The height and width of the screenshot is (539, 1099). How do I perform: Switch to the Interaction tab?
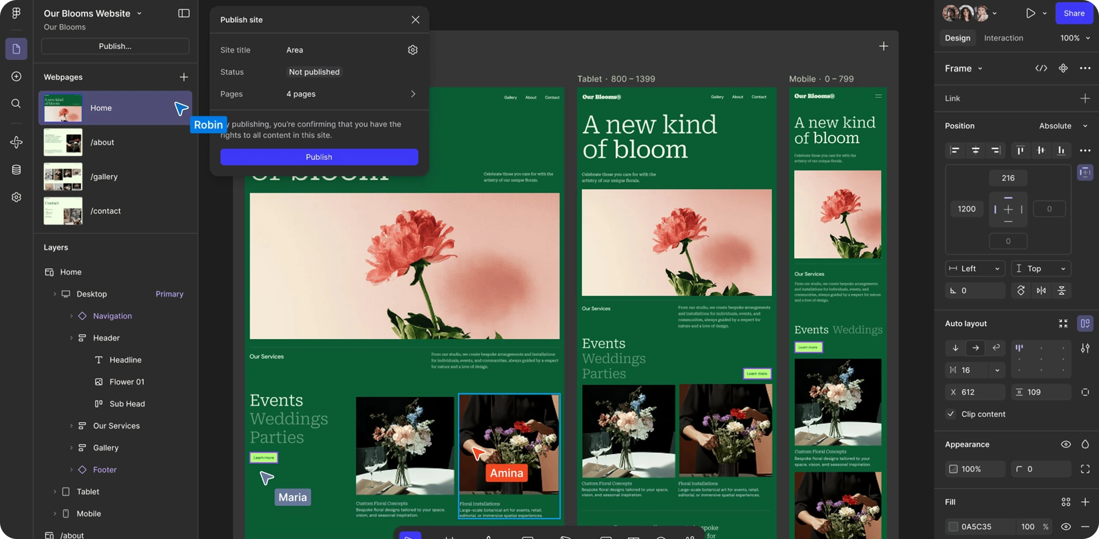(x=1003, y=38)
